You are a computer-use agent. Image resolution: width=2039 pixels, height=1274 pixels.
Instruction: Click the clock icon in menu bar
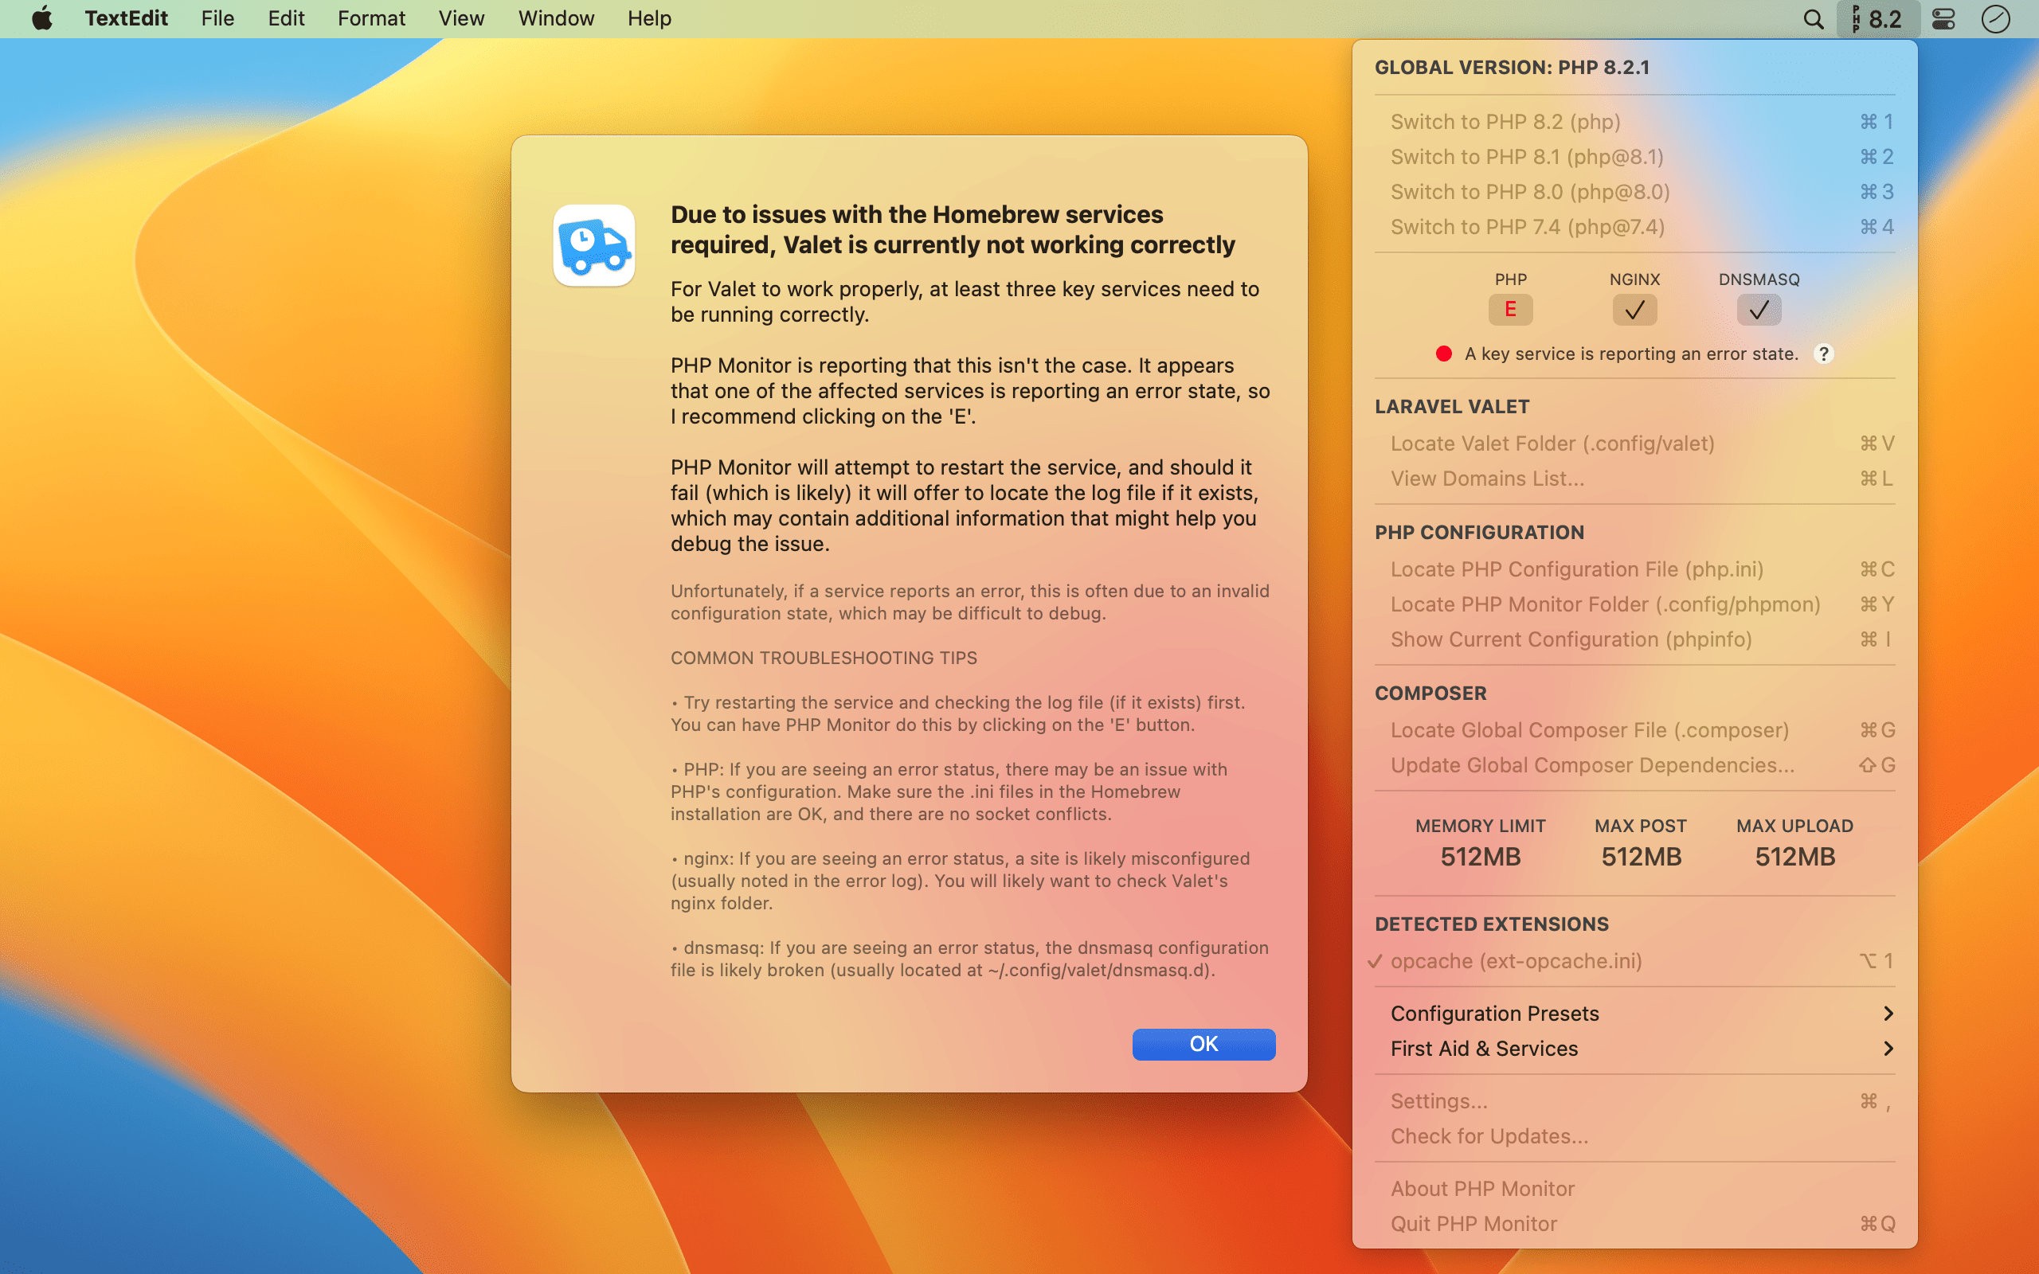point(1995,18)
